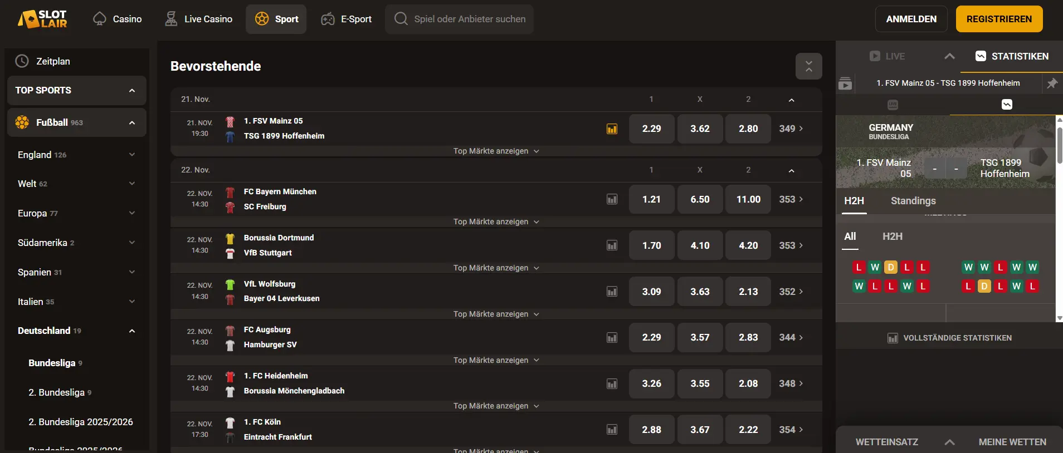Bet on VfB Stuttgart win at 4.20
The width and height of the screenshot is (1063, 453).
pos(748,245)
